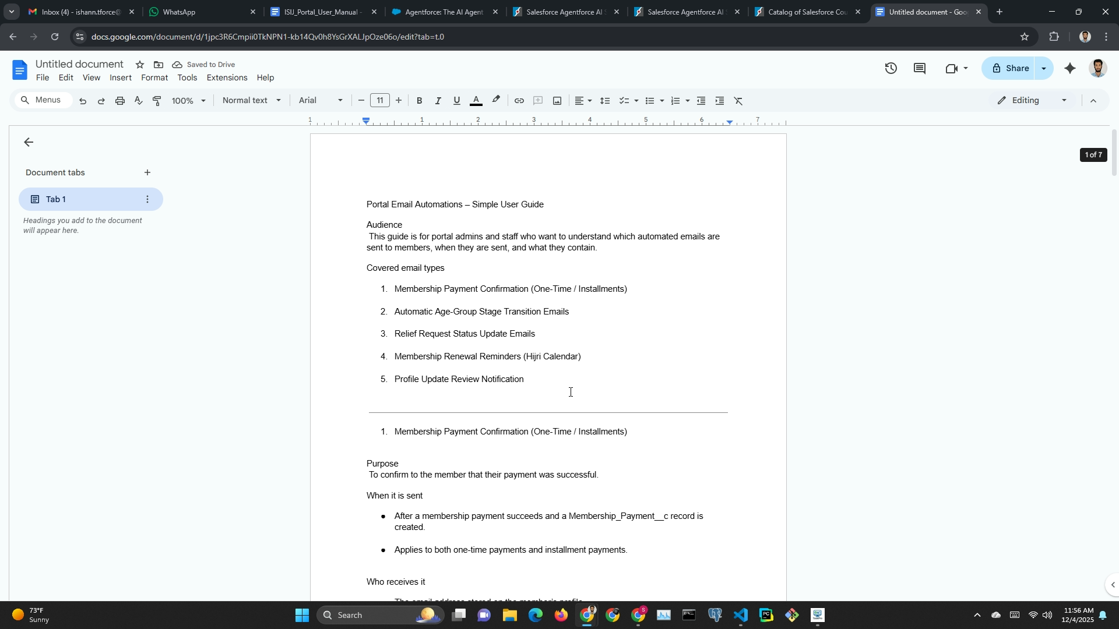Open the text color picker

(476, 101)
